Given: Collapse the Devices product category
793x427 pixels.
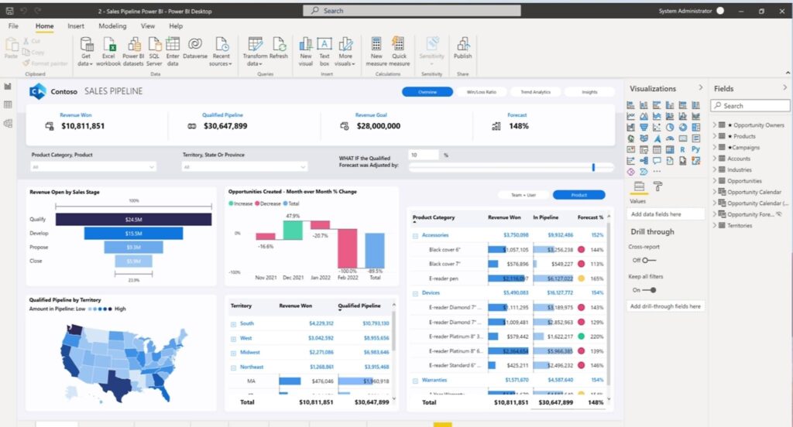Looking at the screenshot, I should click(x=415, y=294).
